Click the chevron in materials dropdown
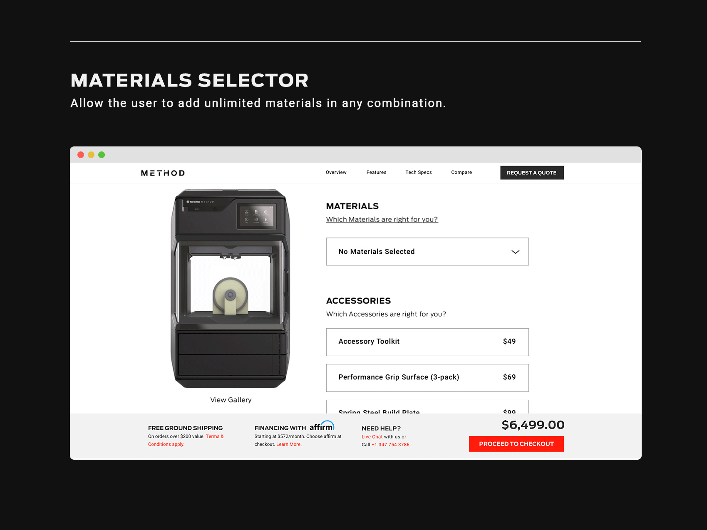Screen dimensions: 707x530 515,252
